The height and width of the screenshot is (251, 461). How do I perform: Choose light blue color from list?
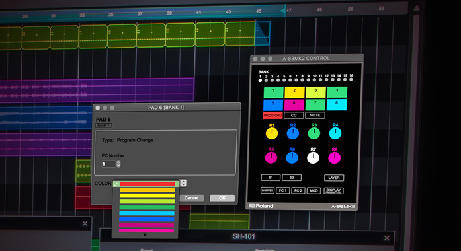click(147, 213)
